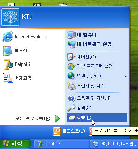Select the 실행(R)... run menu item
This screenshot has width=138, height=149.
click(x=97, y=118)
